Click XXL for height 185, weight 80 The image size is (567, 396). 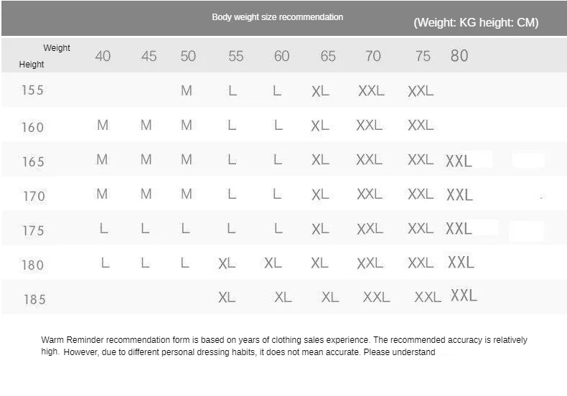464,295
